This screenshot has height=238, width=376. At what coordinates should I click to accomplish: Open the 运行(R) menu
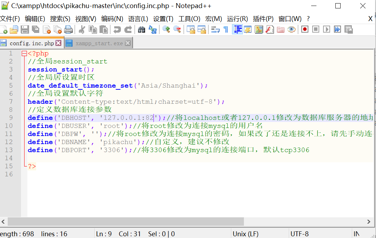tap(237, 19)
